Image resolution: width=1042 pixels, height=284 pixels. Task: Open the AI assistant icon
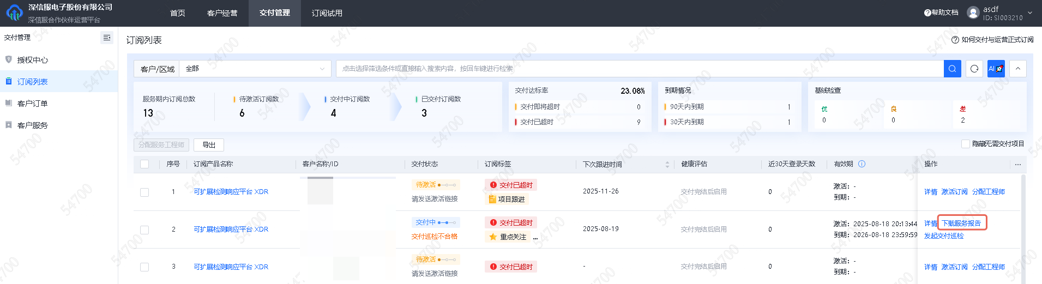point(996,69)
